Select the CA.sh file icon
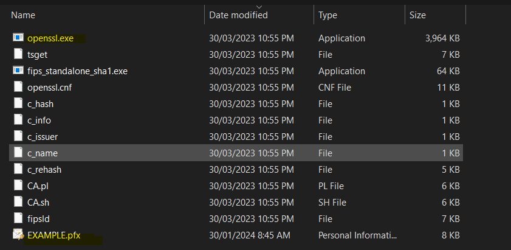The width and height of the screenshot is (511, 250). pyautogui.click(x=18, y=202)
